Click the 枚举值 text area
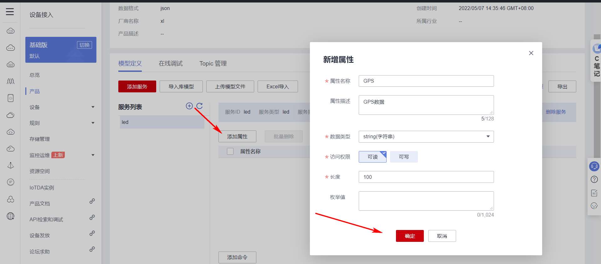Viewport: 601px width, 264px height. pos(426,201)
